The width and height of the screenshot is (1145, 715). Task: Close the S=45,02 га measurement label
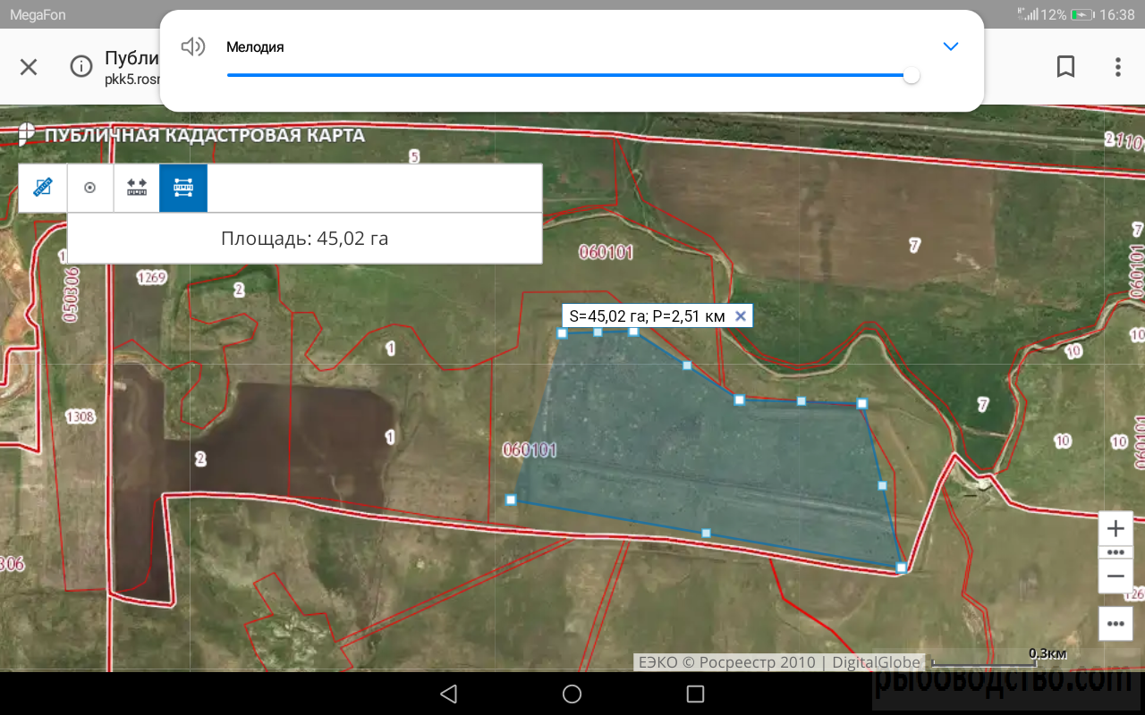point(740,315)
